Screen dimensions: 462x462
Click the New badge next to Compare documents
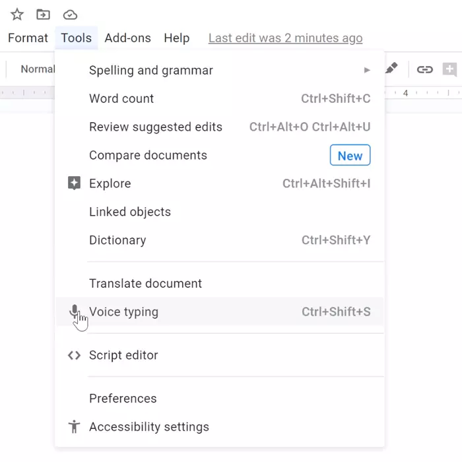[350, 155]
